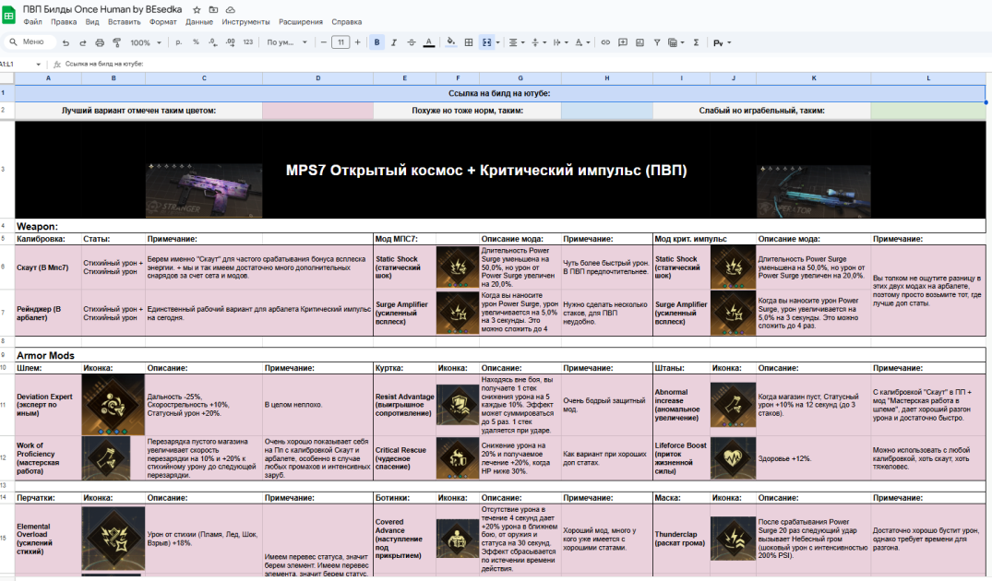Decrease font size with minus
Viewport: 992px width, 581px height.
(x=324, y=42)
